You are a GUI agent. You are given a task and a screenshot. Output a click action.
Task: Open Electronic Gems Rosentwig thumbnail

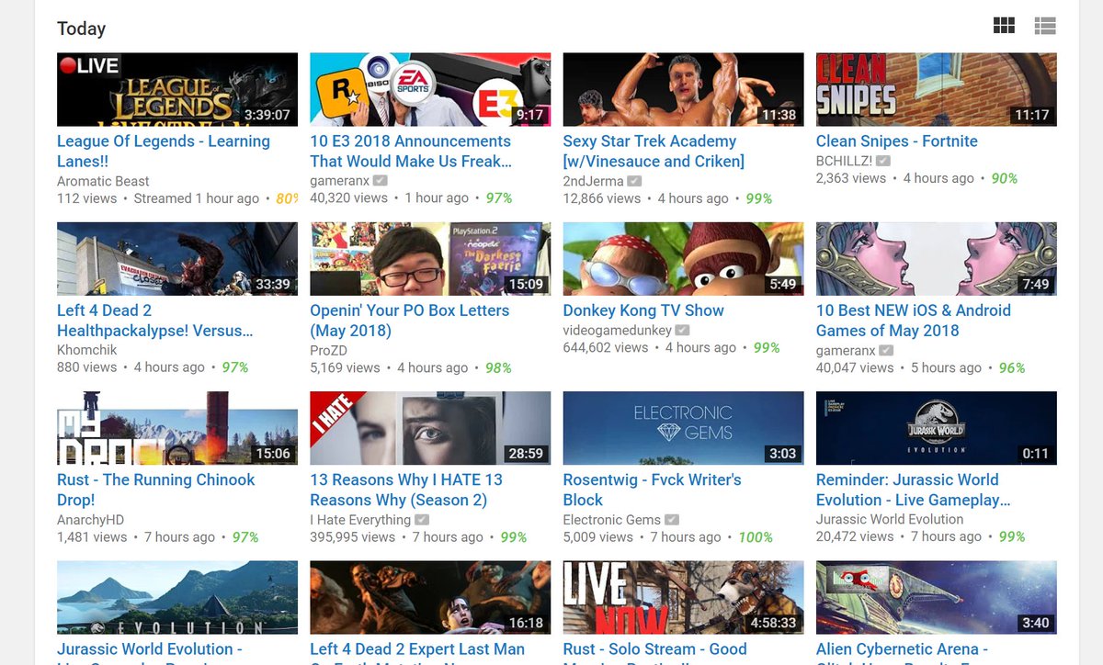coord(683,428)
